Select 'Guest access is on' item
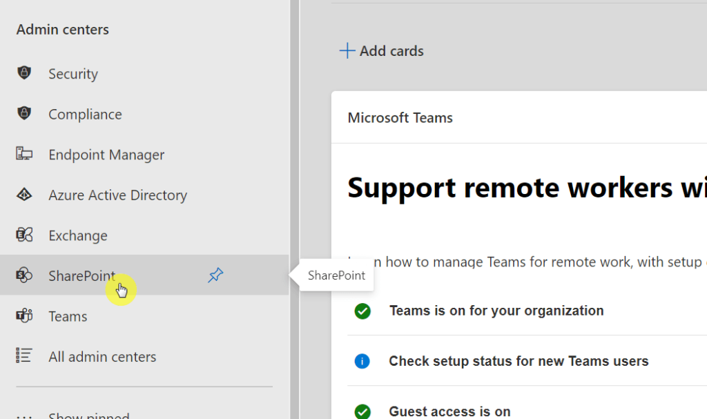Screen dimensions: 707x419 [x=449, y=411]
